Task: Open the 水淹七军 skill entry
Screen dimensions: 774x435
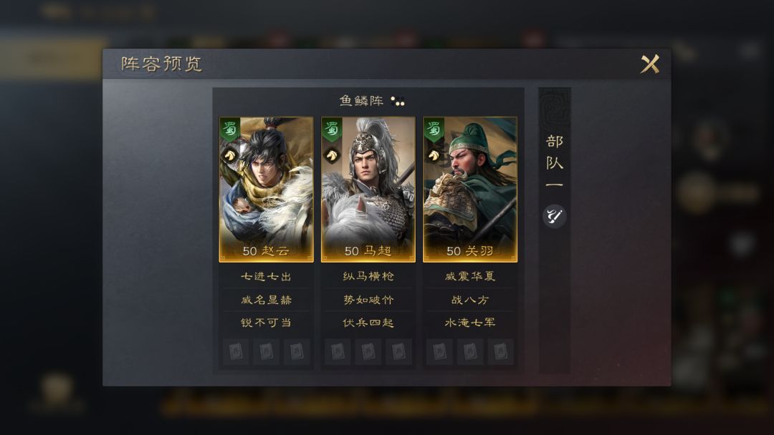Action: coord(470,323)
